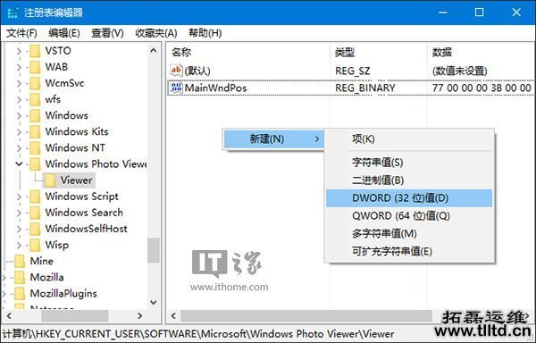Select 字符串值(S) in the new submenu
This screenshot has height=343, width=536.
pos(409,163)
